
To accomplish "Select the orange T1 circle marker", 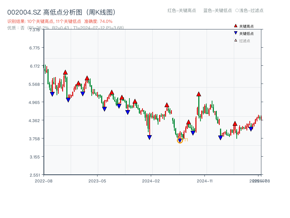I will [180, 141].
